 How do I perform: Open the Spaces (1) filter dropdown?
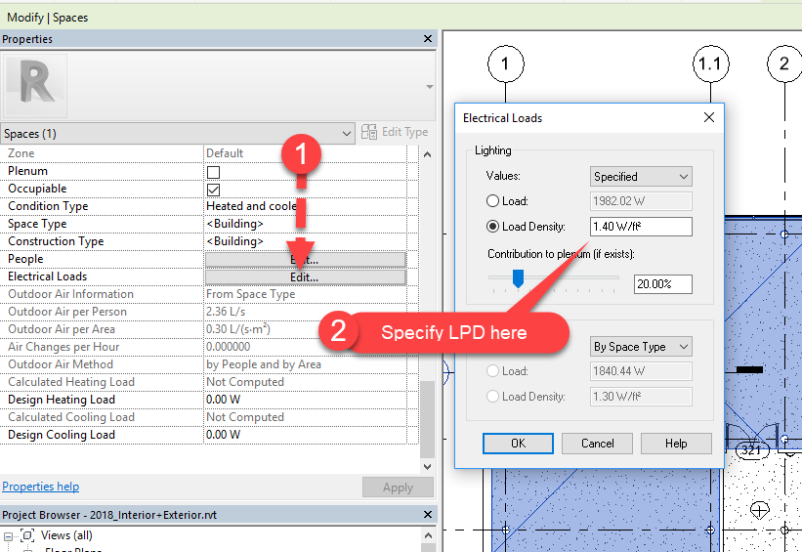[x=178, y=134]
